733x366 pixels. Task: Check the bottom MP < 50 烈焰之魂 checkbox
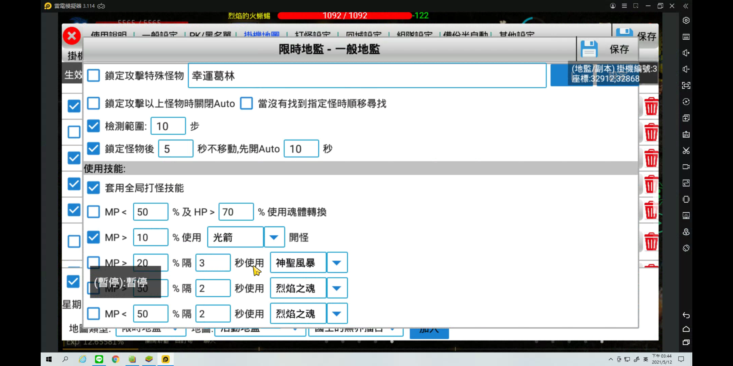[93, 314]
